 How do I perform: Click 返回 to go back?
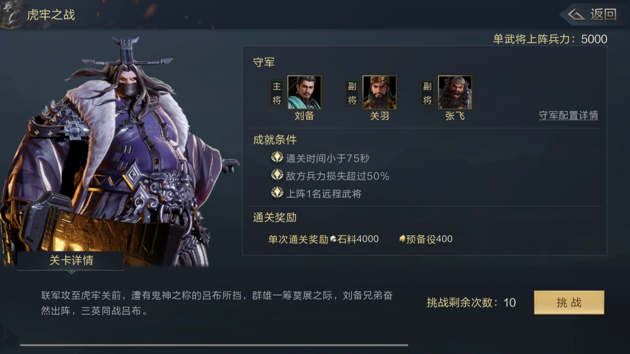(x=603, y=14)
